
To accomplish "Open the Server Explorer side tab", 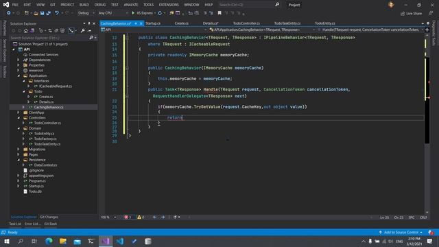I will click(x=5, y=50).
